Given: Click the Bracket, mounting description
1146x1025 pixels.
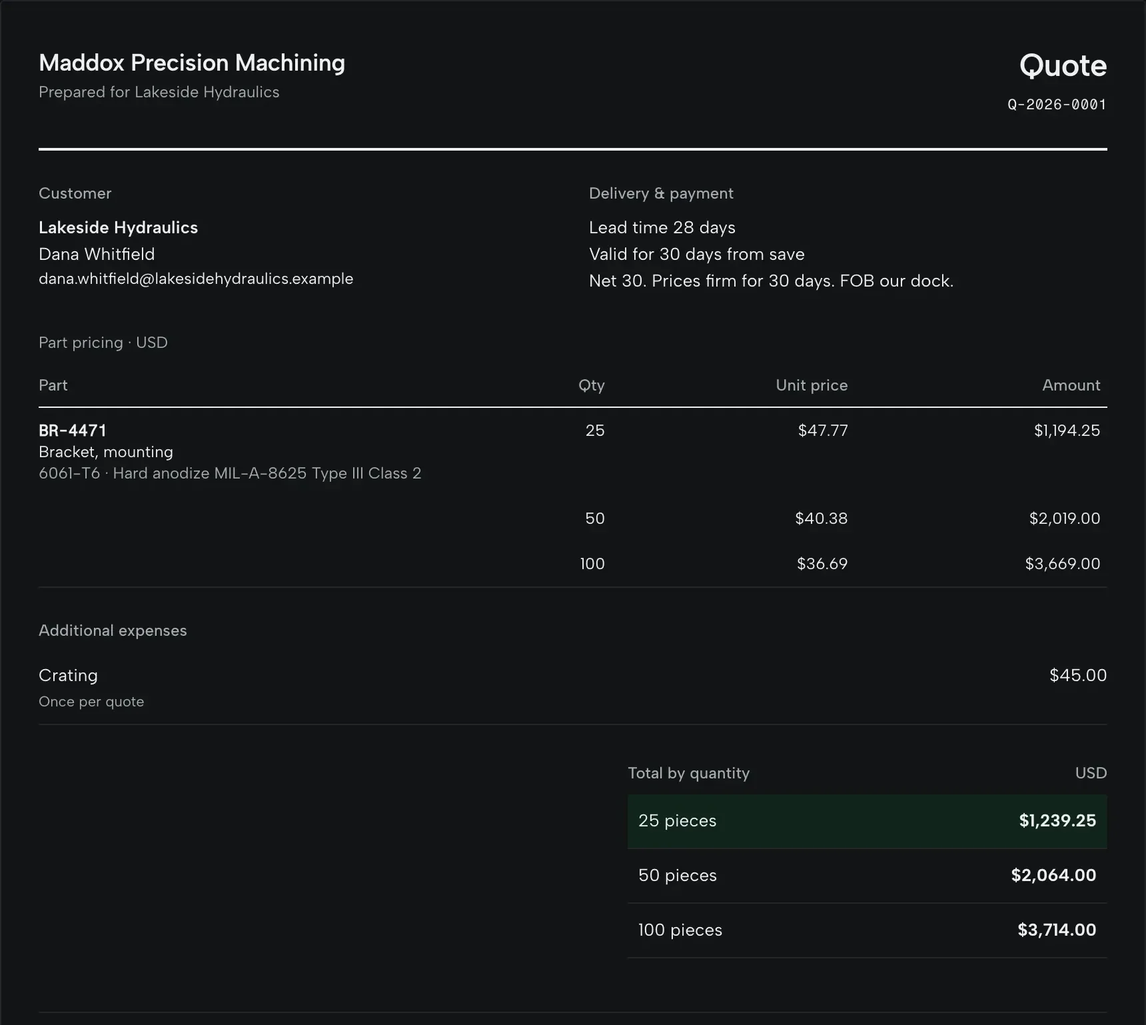Looking at the screenshot, I should [x=106, y=452].
